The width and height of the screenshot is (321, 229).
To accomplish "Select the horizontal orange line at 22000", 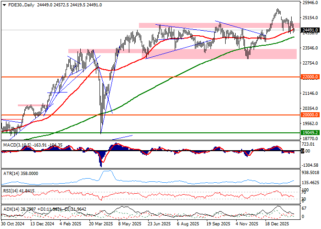I will 138,77.
